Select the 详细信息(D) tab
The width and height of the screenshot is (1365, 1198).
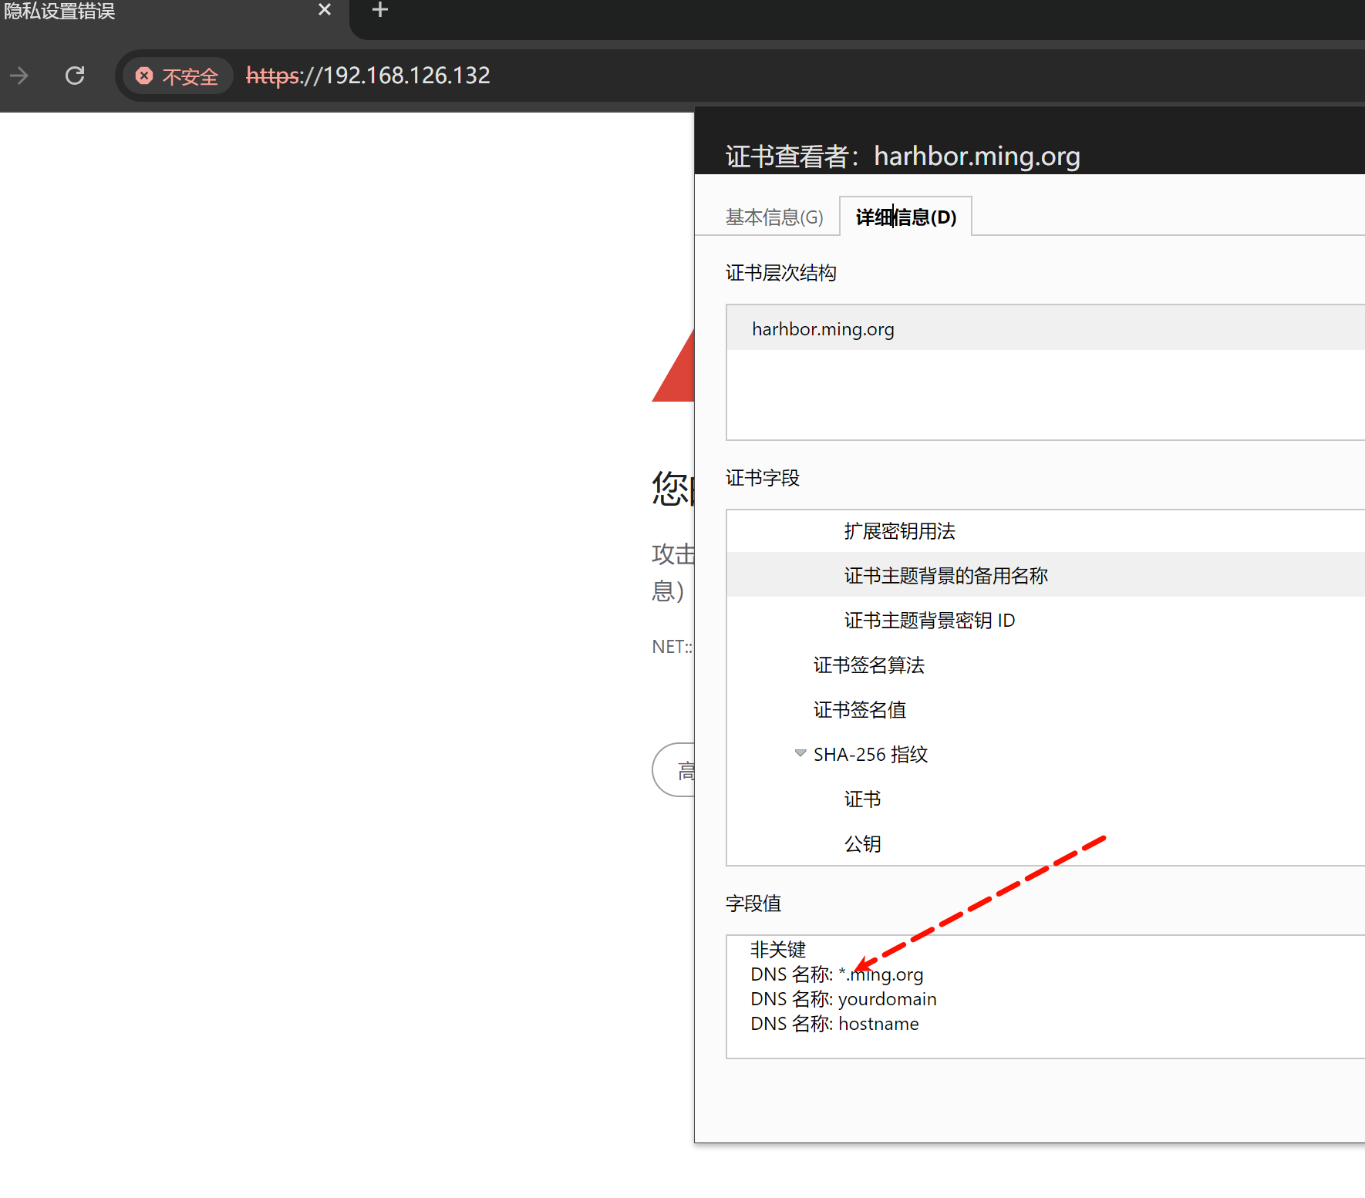[x=905, y=217]
